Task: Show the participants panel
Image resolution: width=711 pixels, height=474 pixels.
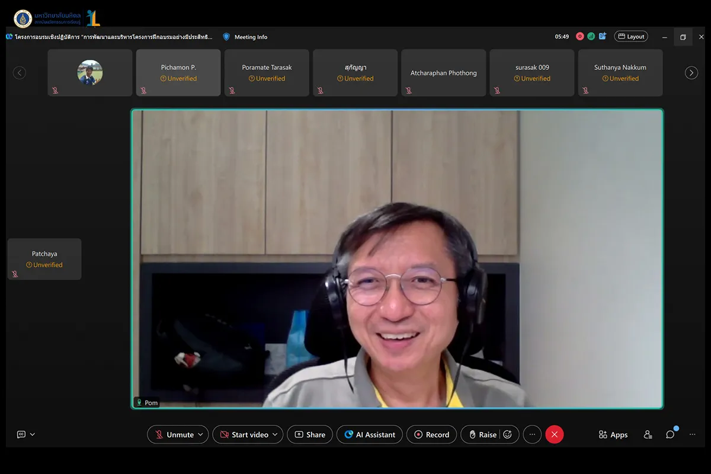Action: [x=648, y=434]
